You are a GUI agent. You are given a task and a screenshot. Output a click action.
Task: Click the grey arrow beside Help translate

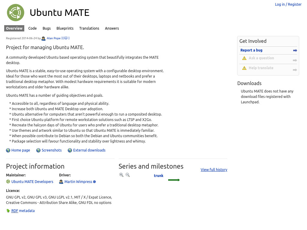[295, 70]
